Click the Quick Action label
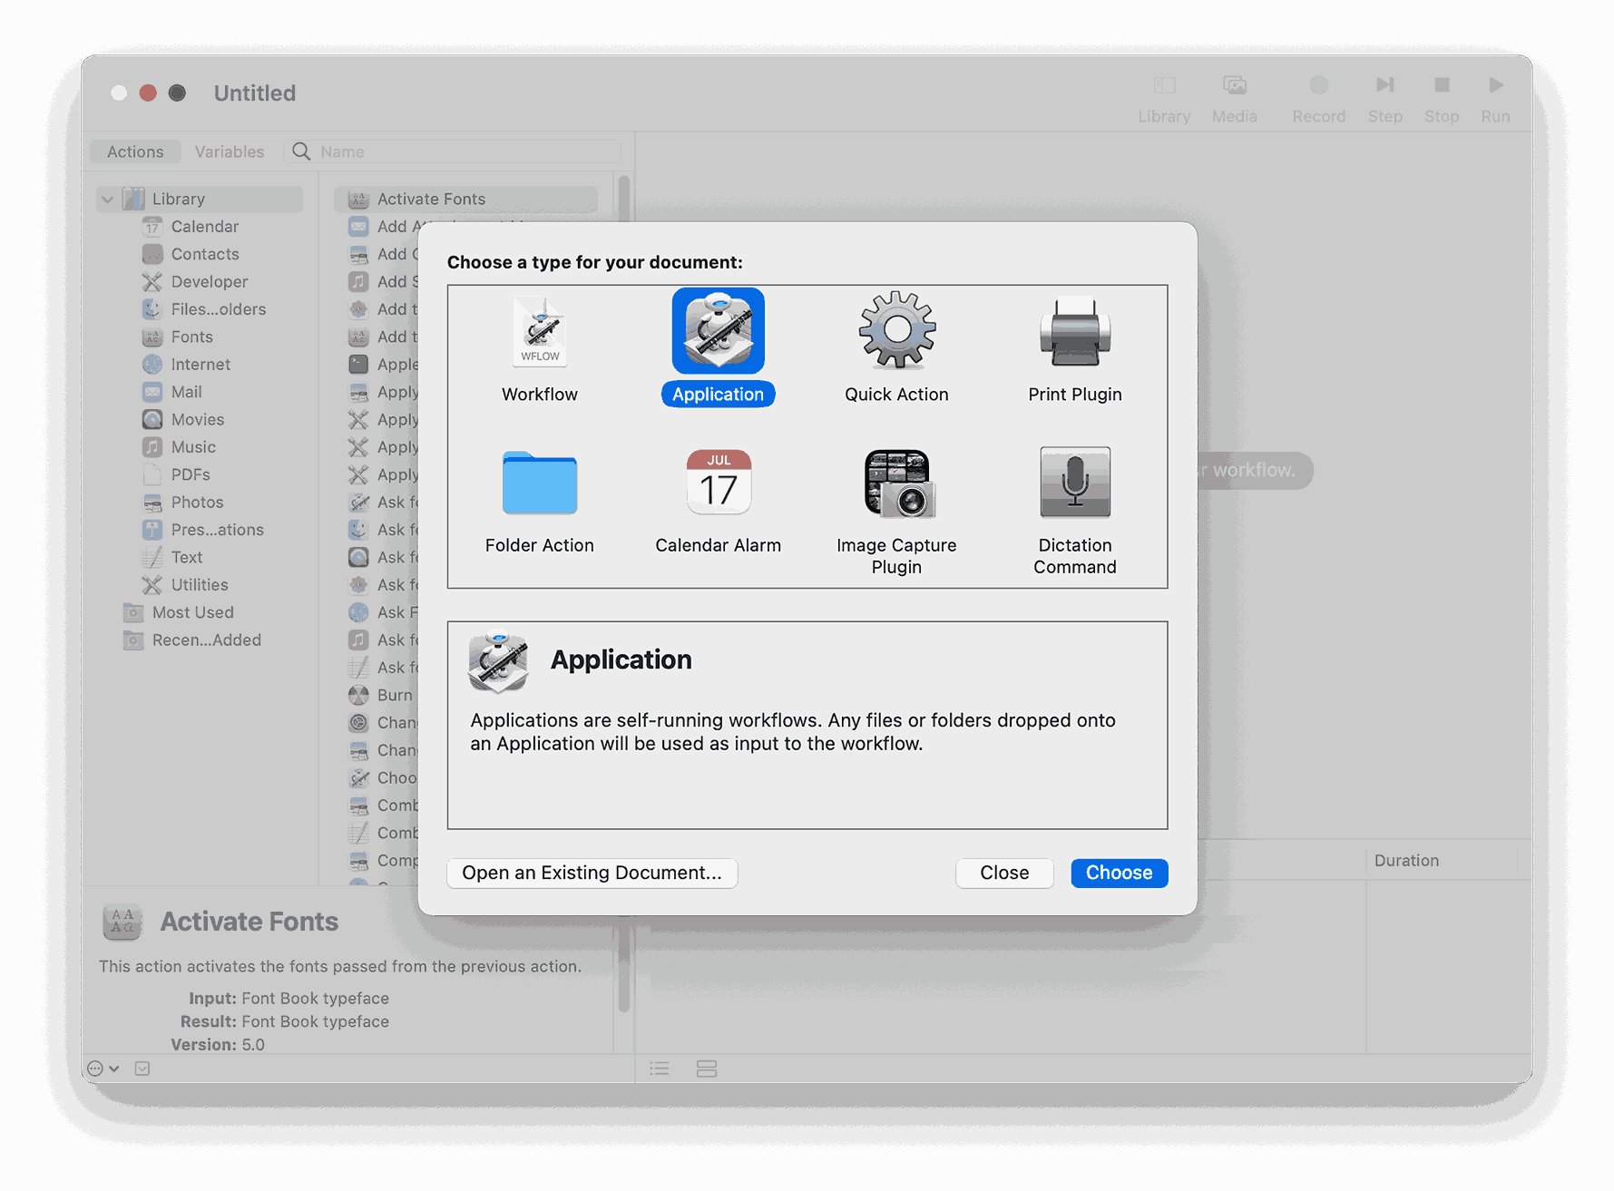The width and height of the screenshot is (1614, 1191). [896, 395]
